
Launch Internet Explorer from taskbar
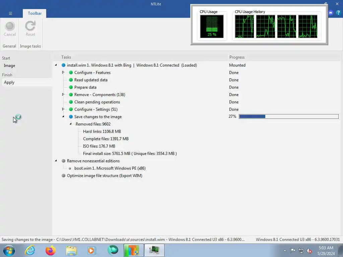29,250
